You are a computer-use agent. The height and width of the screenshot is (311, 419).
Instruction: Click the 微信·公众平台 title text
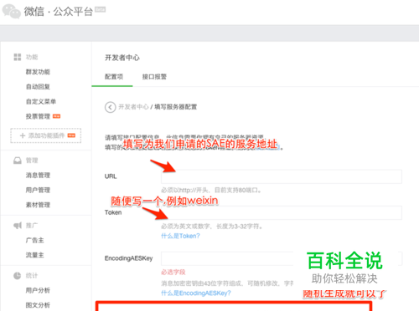(59, 12)
